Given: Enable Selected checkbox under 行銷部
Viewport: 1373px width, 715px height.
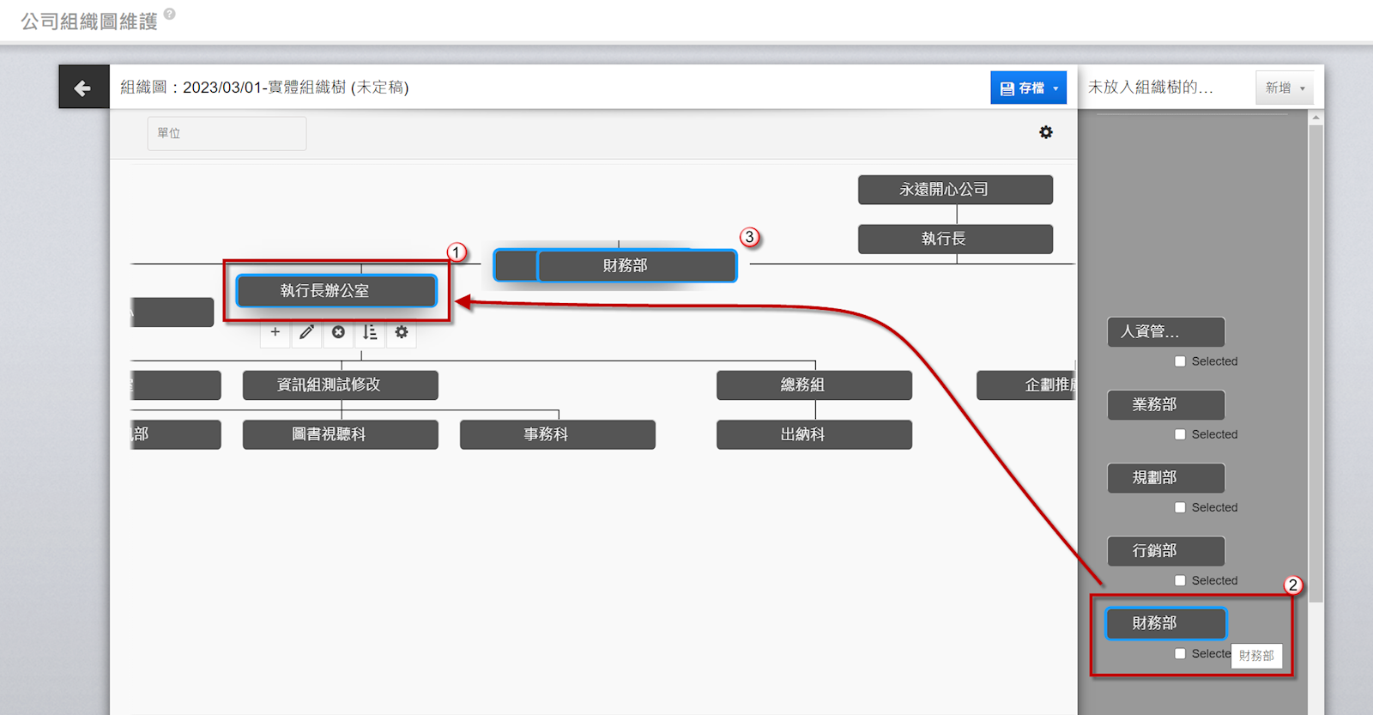Looking at the screenshot, I should pos(1180,580).
